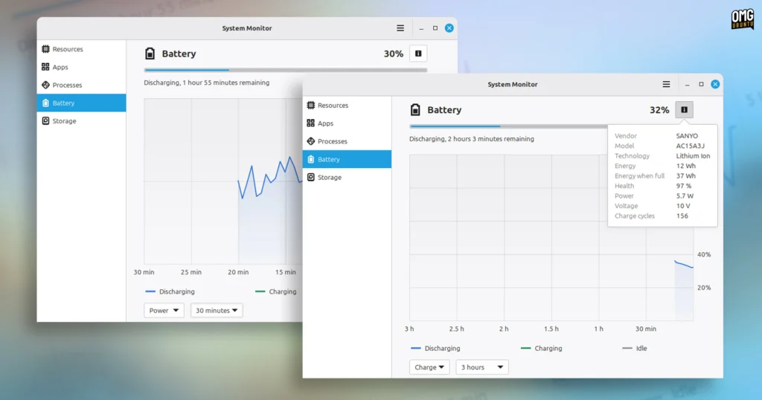Click battery icon beside front window Battery heading
This screenshot has width=762, height=400.
[x=415, y=110]
